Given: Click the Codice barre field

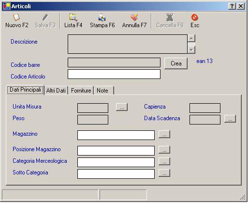Looking at the screenshot, I should (114, 62).
